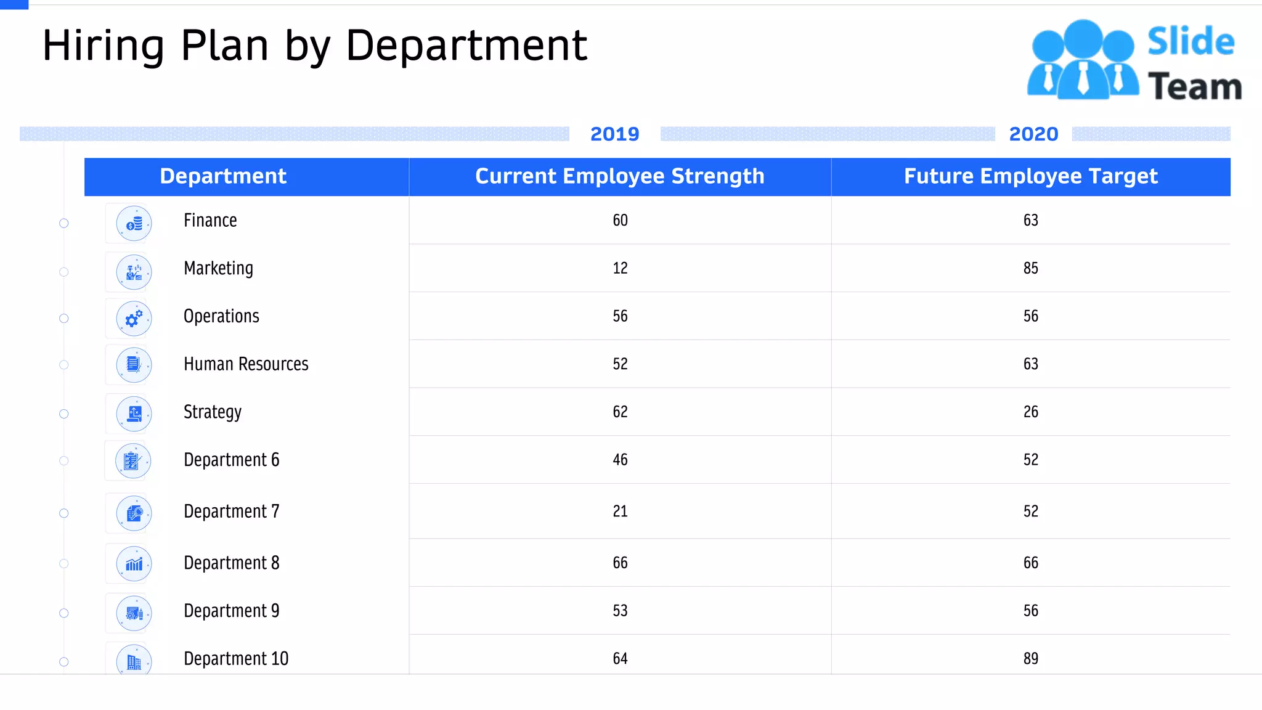Select the Department 10 label

click(236, 659)
